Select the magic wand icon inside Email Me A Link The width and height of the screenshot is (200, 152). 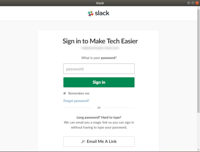tap(82, 141)
